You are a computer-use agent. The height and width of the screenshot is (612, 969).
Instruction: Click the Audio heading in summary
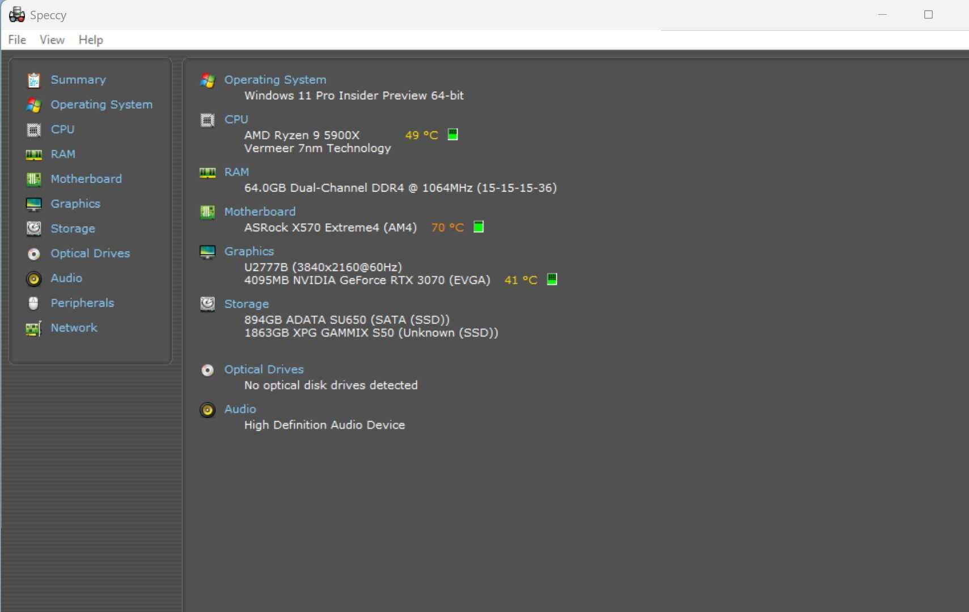[x=240, y=409]
